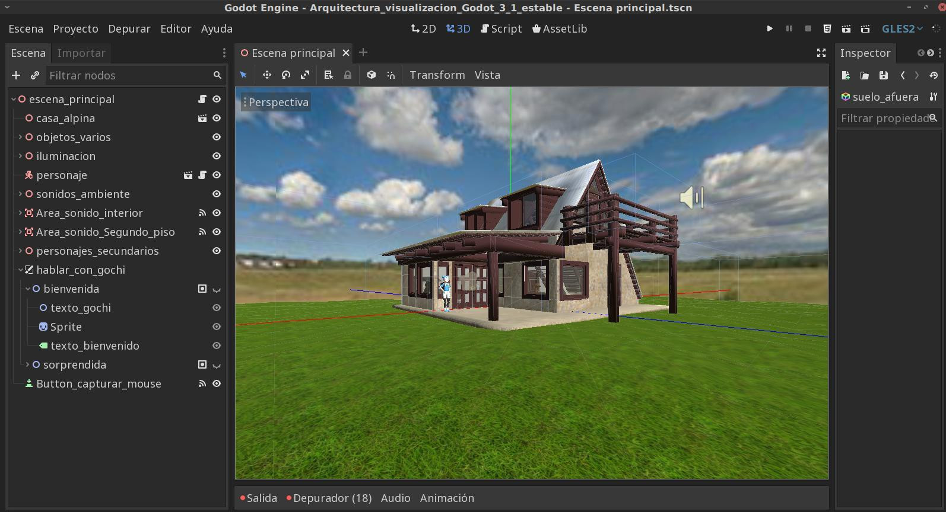This screenshot has width=946, height=512.
Task: Select the Scale mode tool
Action: tap(305, 75)
